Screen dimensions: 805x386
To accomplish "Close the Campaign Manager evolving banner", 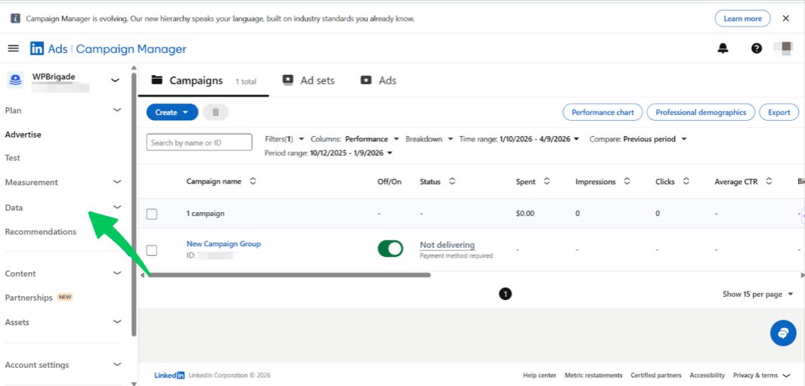I will point(785,18).
